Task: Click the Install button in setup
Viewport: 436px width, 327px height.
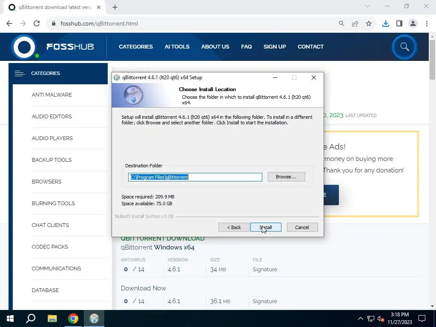Action: [x=266, y=227]
